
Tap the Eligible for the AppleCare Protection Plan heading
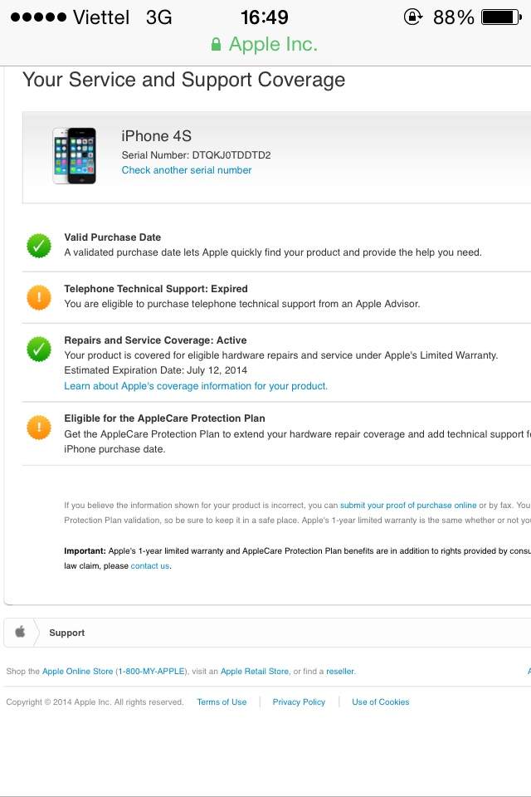tap(164, 418)
